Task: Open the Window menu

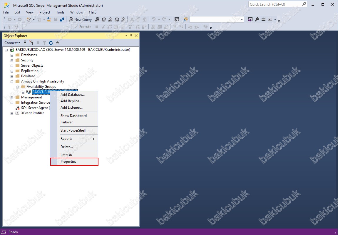Action: click(x=77, y=12)
